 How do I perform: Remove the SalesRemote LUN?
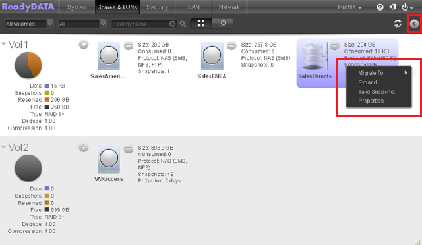[x=334, y=45]
